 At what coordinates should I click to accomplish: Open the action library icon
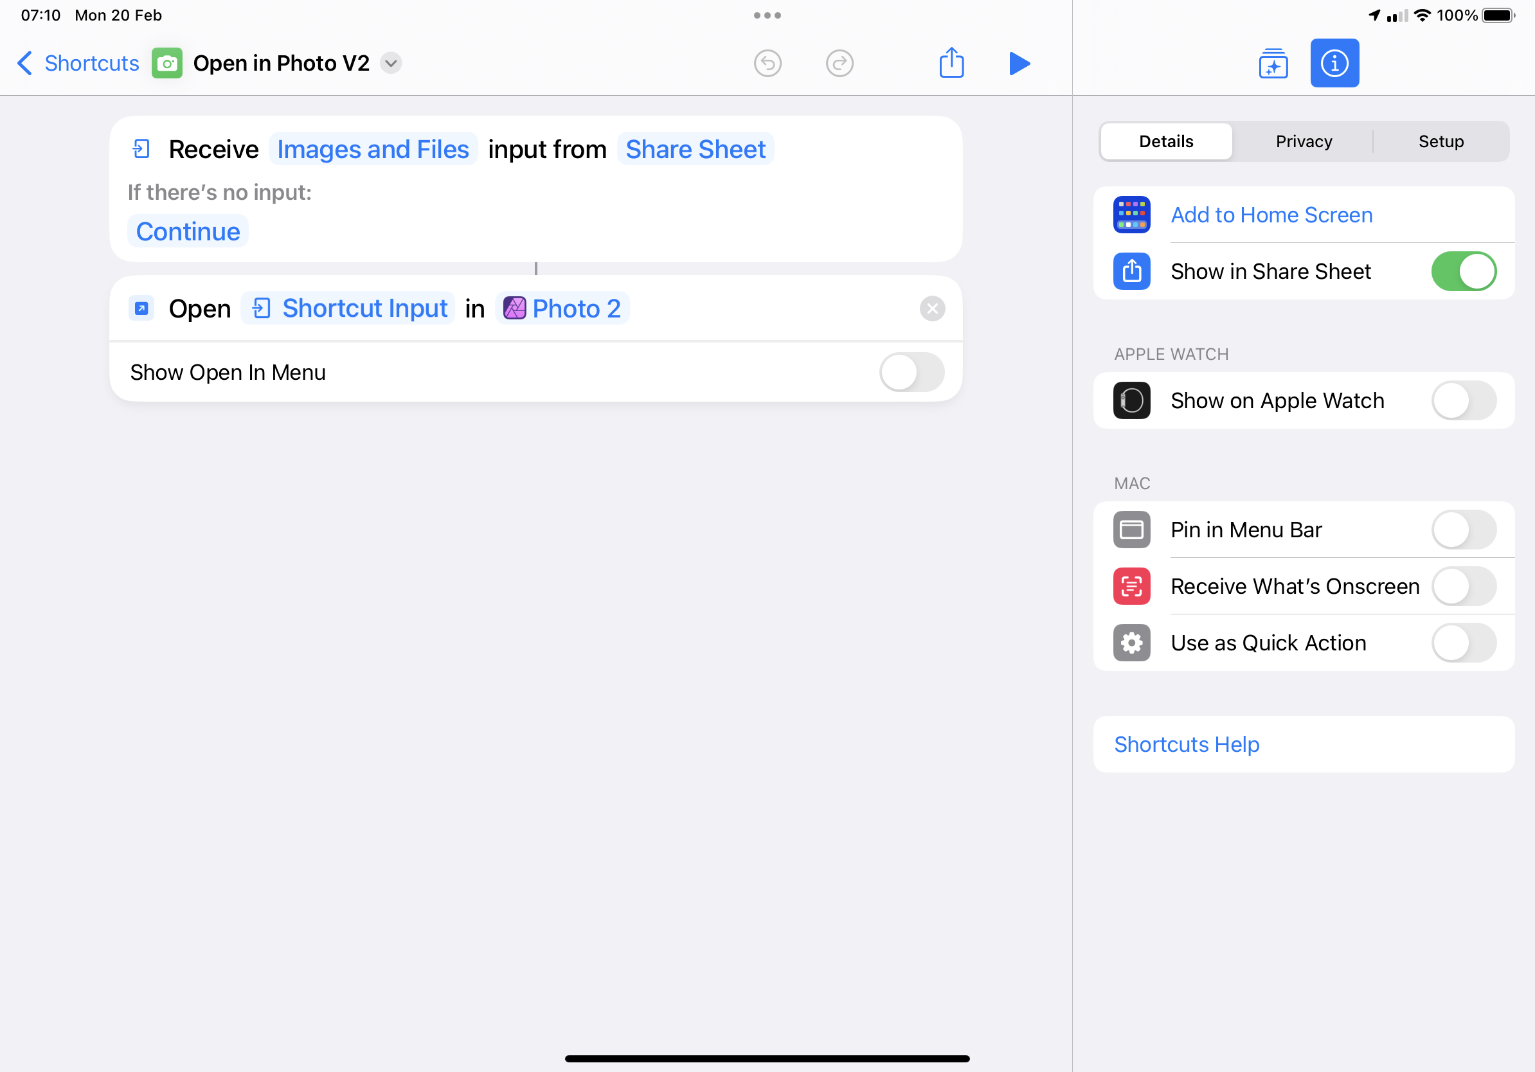pyautogui.click(x=1273, y=64)
